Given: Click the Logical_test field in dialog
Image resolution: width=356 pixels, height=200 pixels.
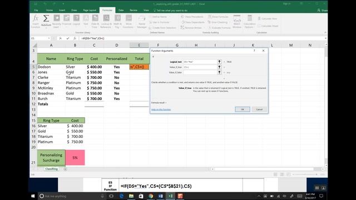Looking at the screenshot, I should (x=200, y=62).
